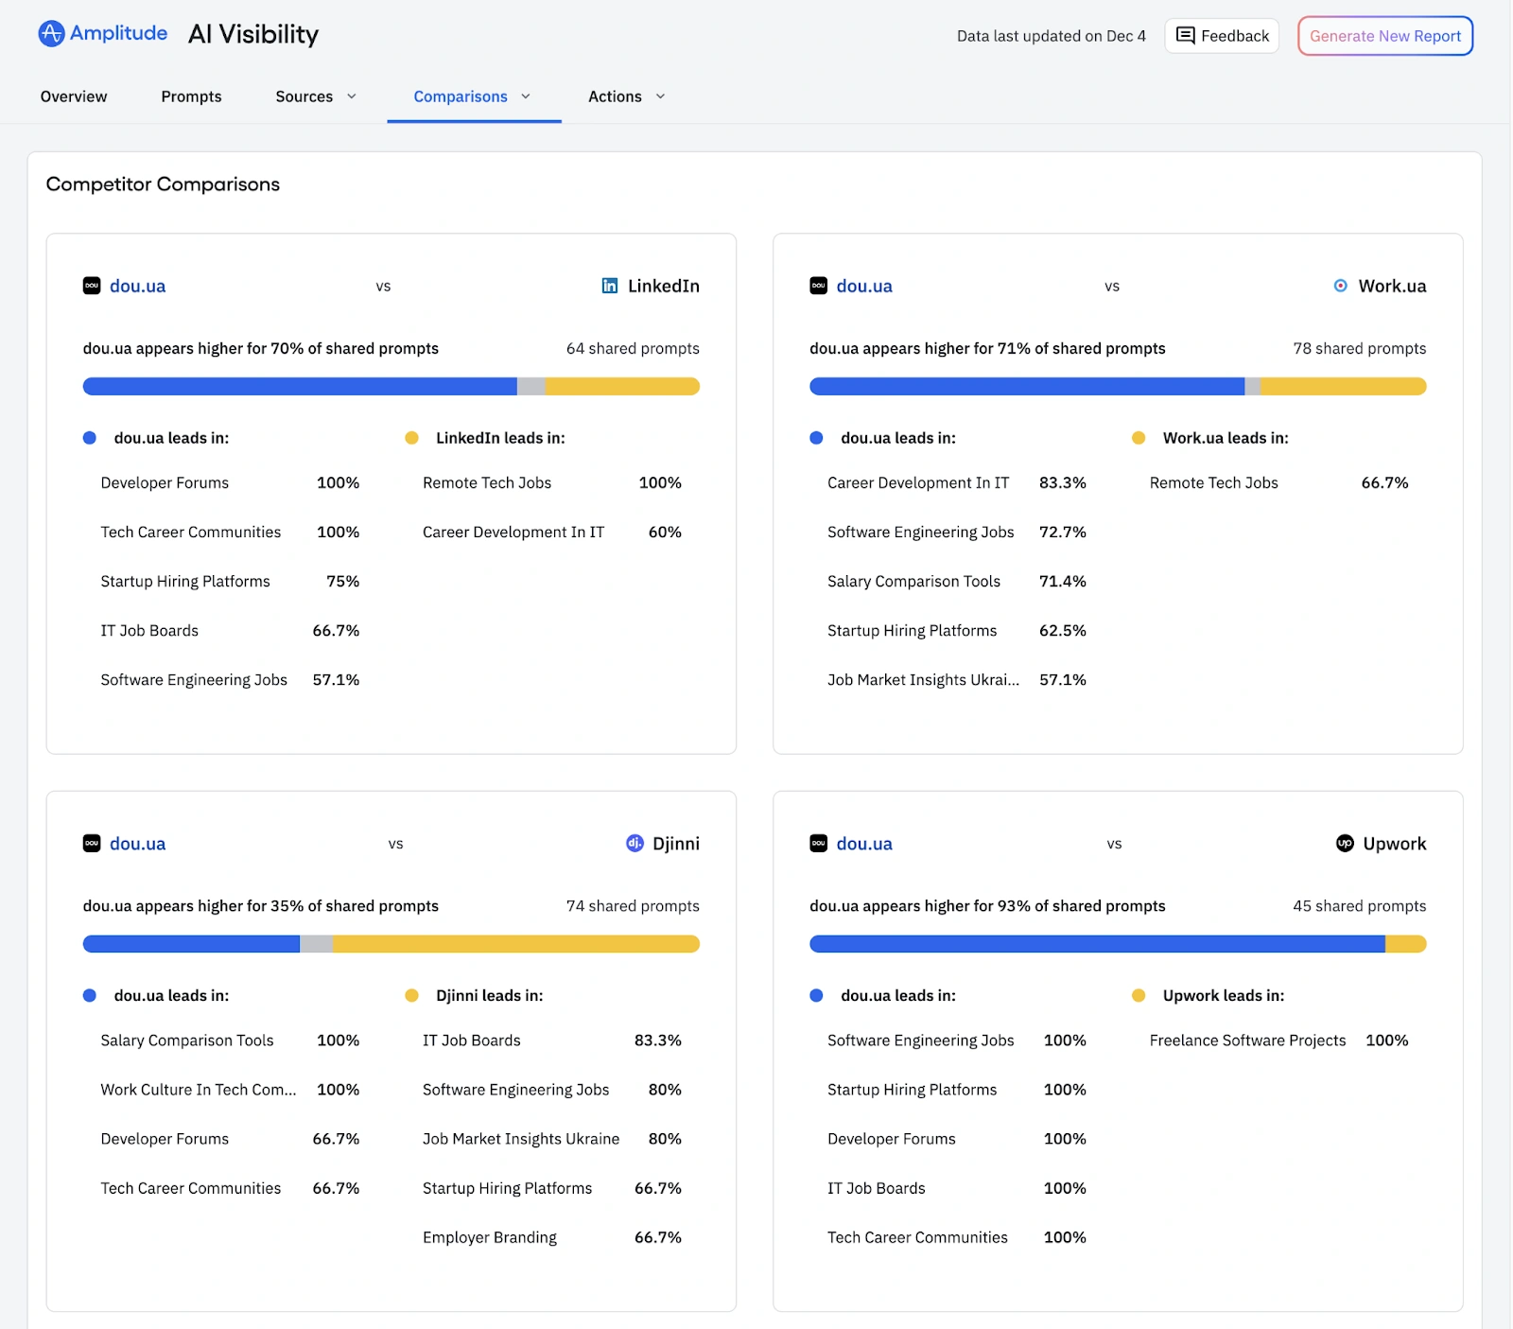Click dou.ua icon in the LinkedIn comparison card
This screenshot has width=1513, height=1329.
tap(92, 286)
